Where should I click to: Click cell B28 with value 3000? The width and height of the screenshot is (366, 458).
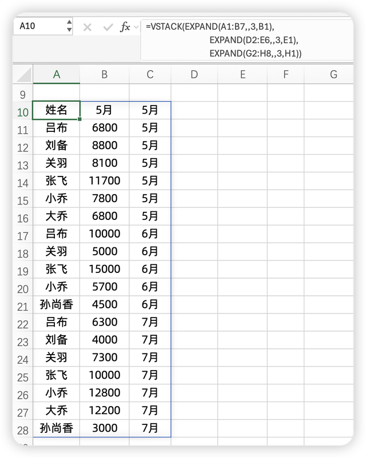(x=105, y=428)
